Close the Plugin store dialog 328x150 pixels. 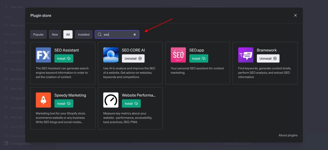point(295,15)
